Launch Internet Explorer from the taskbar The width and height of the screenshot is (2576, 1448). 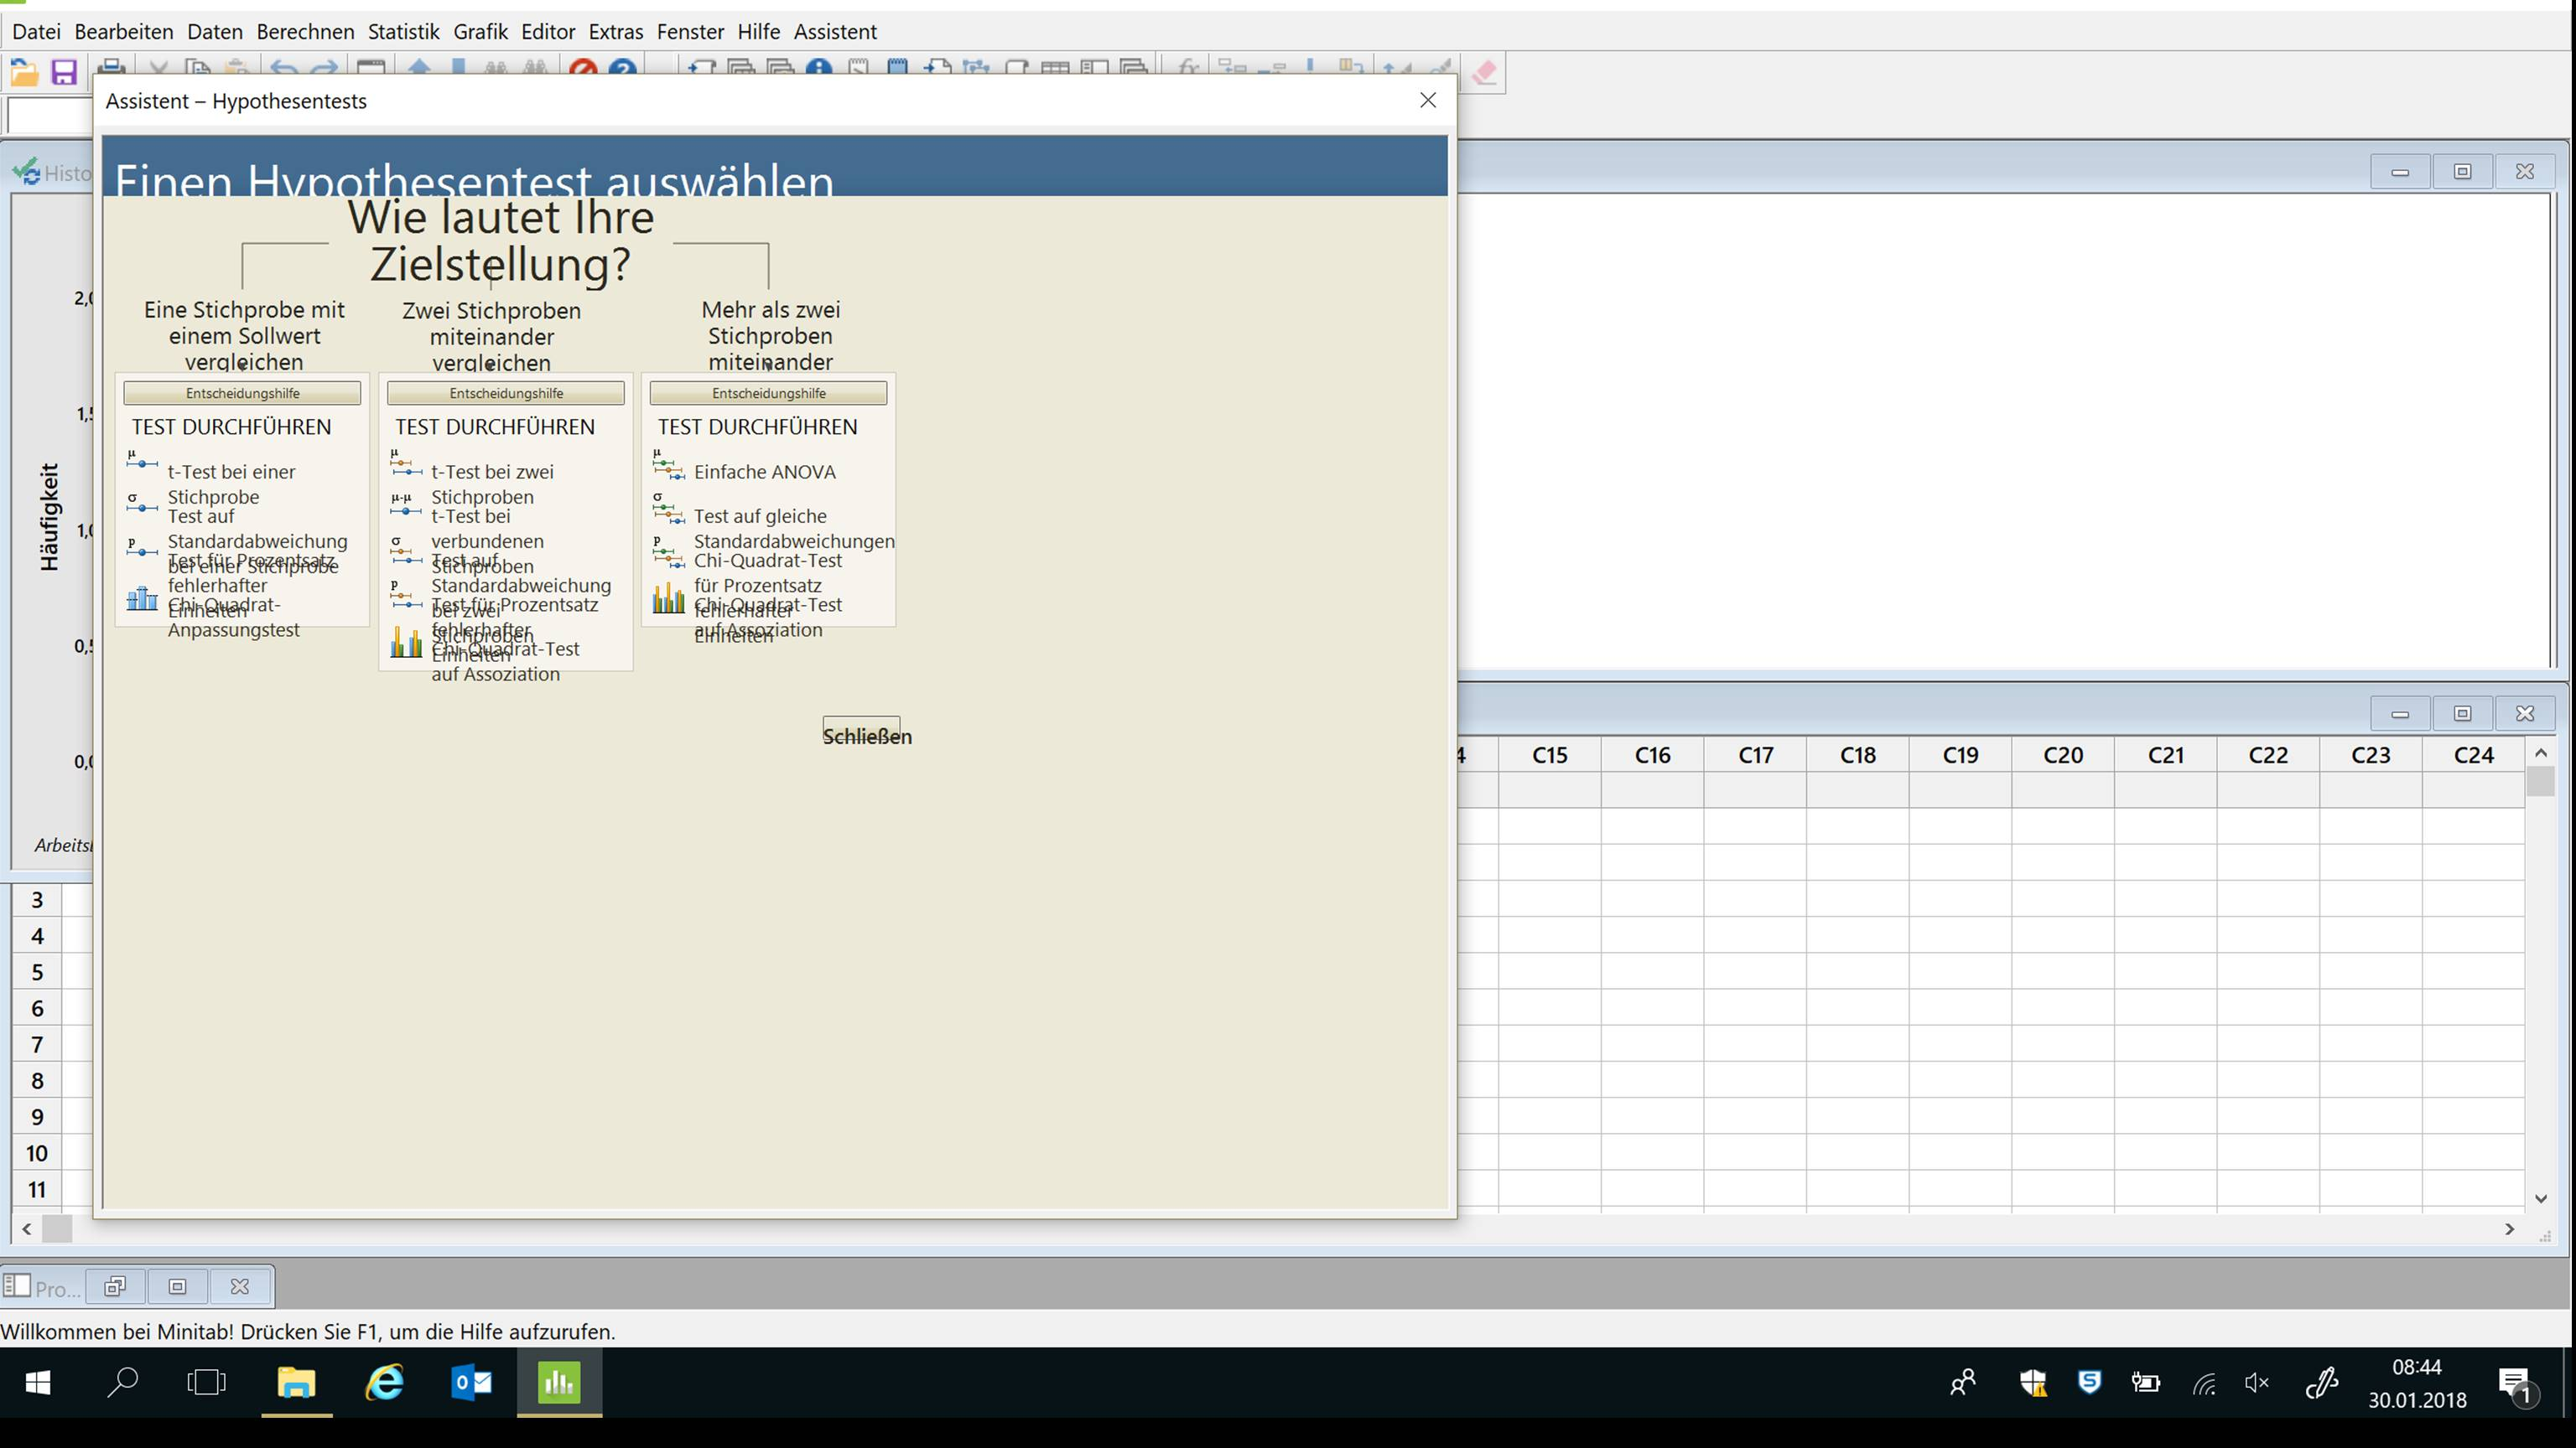tap(384, 1382)
